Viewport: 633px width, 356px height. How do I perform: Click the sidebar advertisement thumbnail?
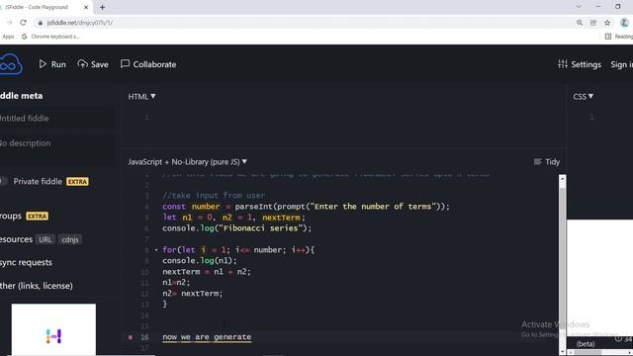(x=53, y=329)
